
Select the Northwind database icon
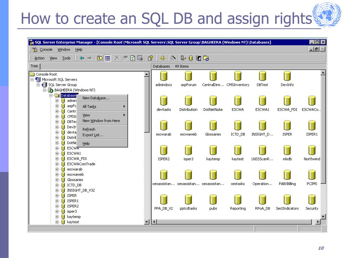coord(312,150)
